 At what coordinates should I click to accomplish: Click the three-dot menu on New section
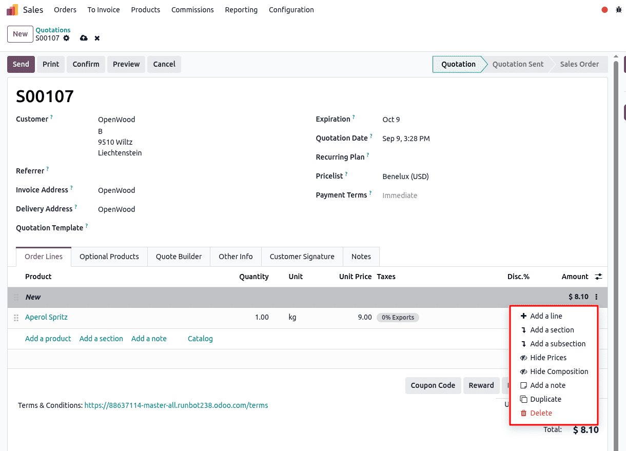[x=596, y=297]
